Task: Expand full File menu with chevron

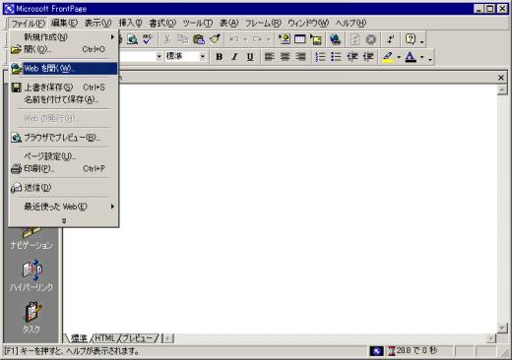Action: pyautogui.click(x=64, y=220)
